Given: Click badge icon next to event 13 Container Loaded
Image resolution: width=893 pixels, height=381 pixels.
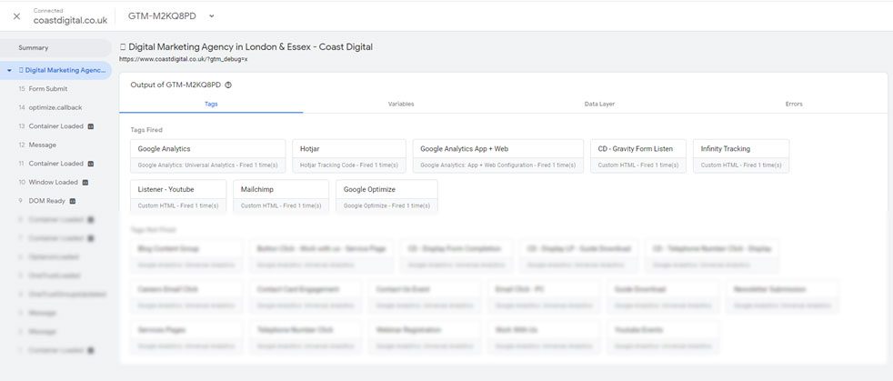Looking at the screenshot, I should (x=91, y=126).
